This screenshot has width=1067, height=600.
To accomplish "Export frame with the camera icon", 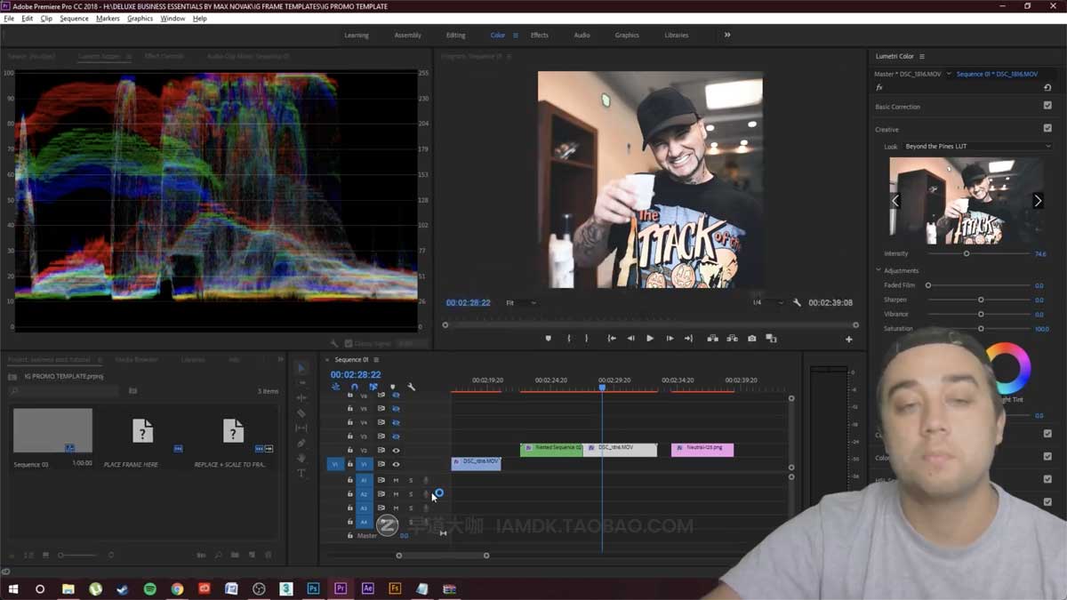I will (751, 339).
